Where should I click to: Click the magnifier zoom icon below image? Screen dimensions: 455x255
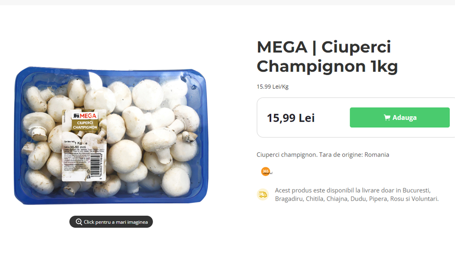coord(79,222)
